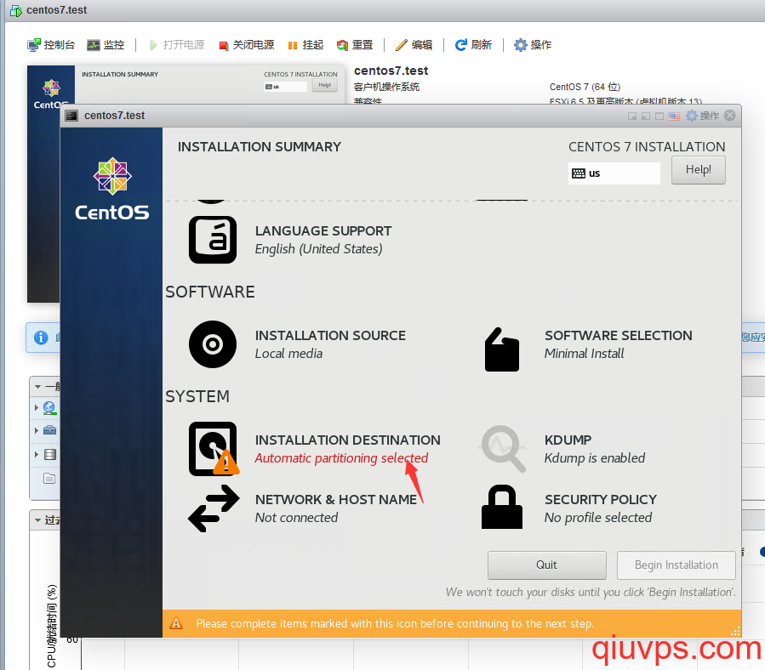Click the "CENTOS 7 INSTALLATION" heading
765x670 pixels.
(x=647, y=147)
